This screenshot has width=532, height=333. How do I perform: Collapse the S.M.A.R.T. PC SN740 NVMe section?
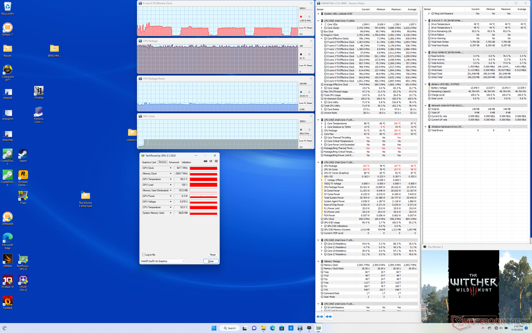[426, 21]
